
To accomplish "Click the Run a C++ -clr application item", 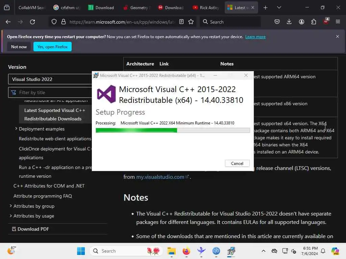I will [55, 172].
